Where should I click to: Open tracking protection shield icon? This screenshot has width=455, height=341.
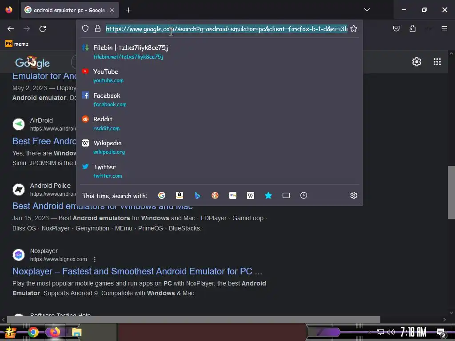point(85,28)
